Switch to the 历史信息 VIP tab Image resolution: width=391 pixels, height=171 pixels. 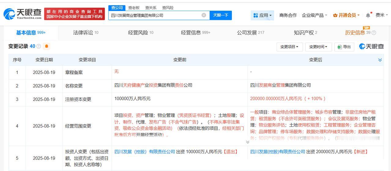pos(358,33)
